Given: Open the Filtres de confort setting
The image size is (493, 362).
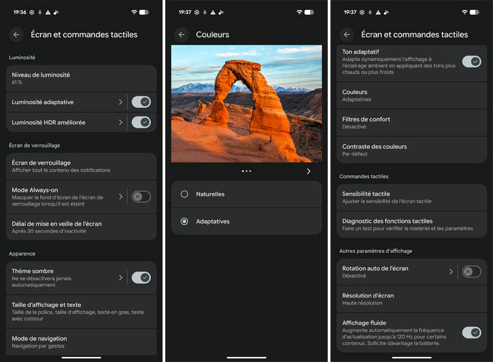Looking at the screenshot, I should (x=412, y=123).
